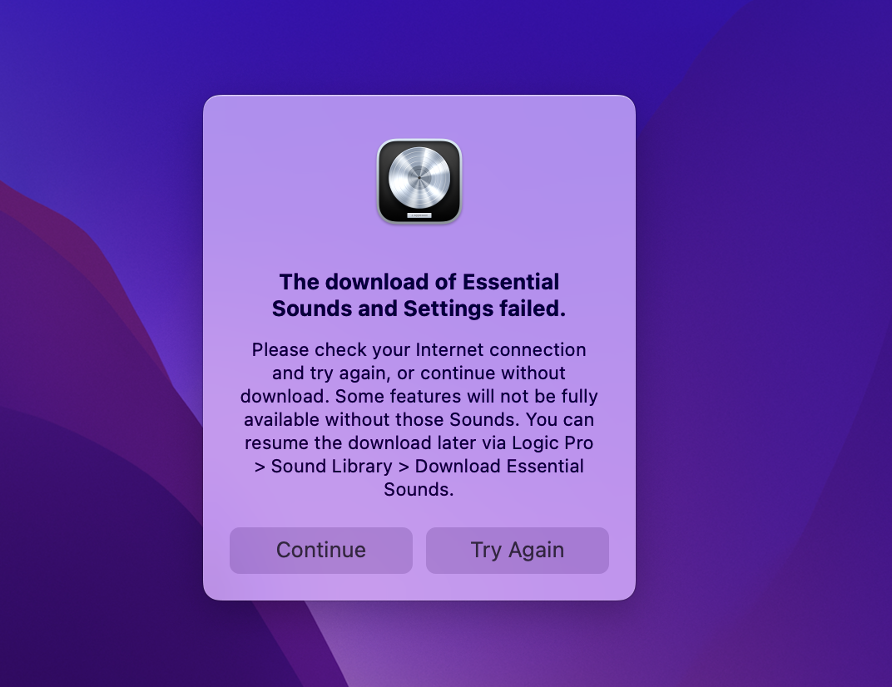Retry the Essential Sounds download
The width and height of the screenshot is (892, 687).
pos(517,550)
